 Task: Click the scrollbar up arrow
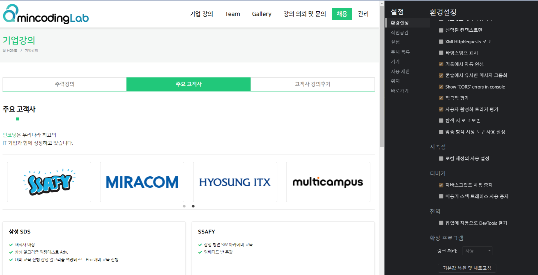382,3
